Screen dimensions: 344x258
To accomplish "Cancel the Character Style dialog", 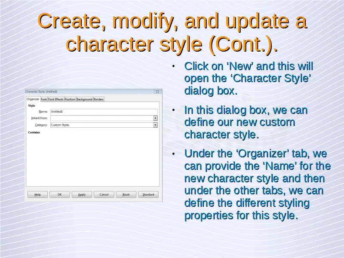I will 104,194.
